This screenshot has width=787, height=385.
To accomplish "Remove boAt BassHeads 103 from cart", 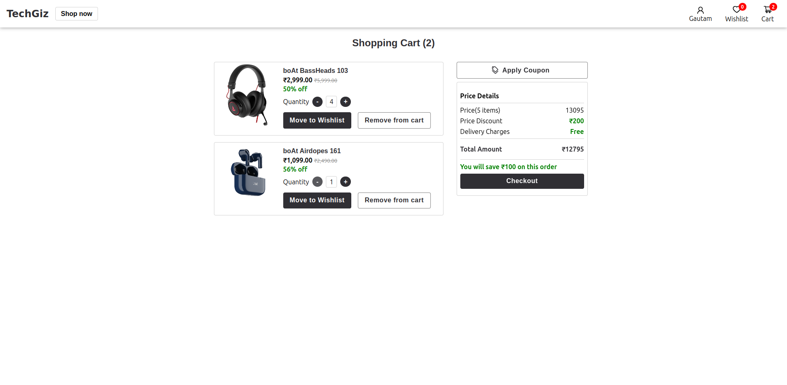I will coord(394,120).
